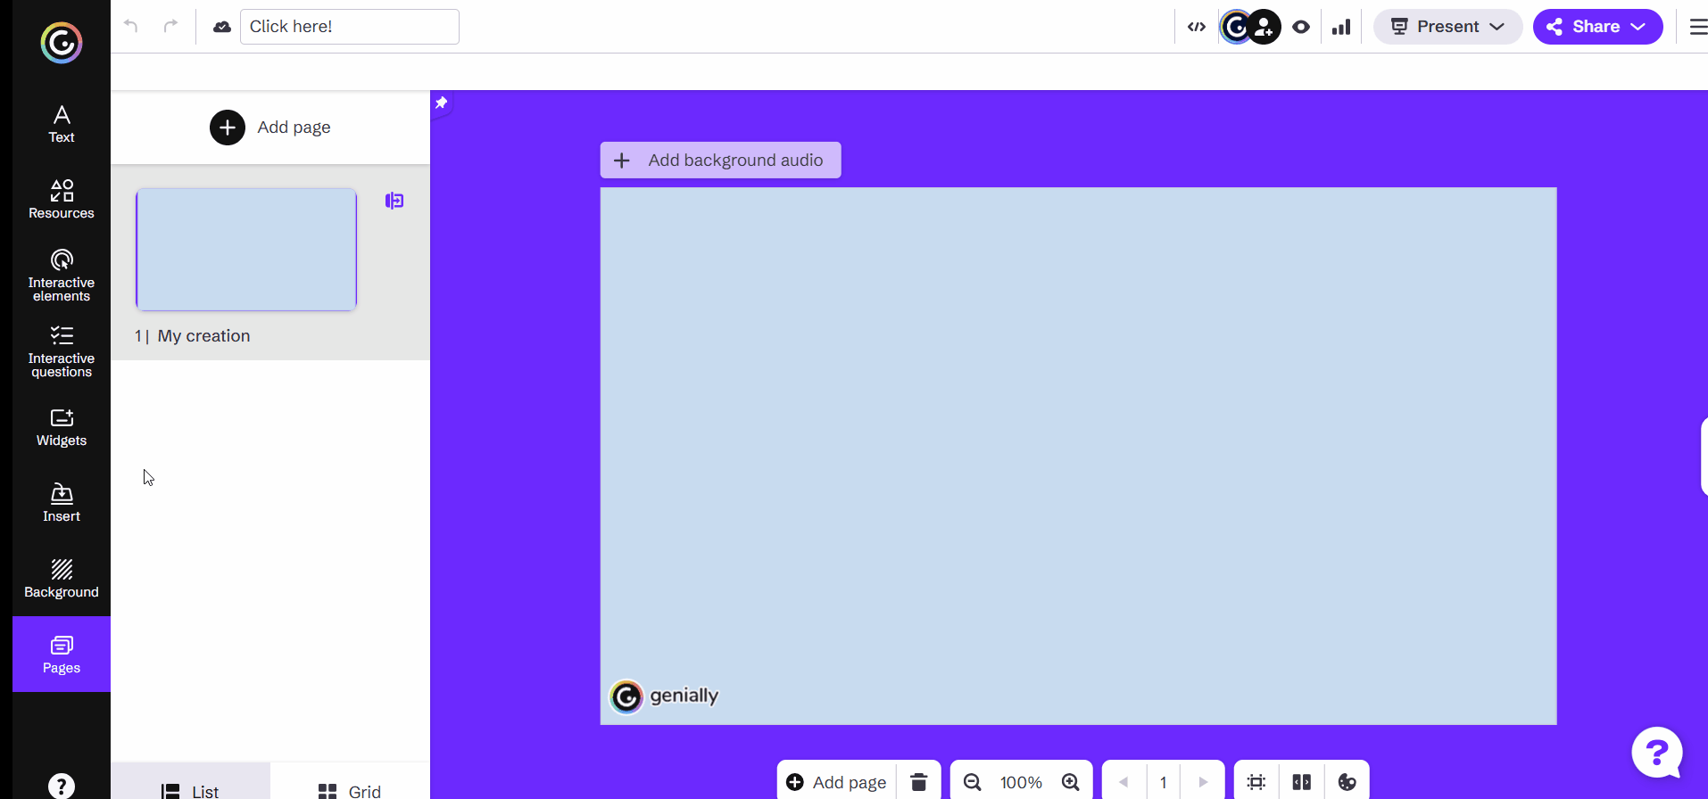
Task: Expand the Share dropdown
Action: click(1597, 27)
